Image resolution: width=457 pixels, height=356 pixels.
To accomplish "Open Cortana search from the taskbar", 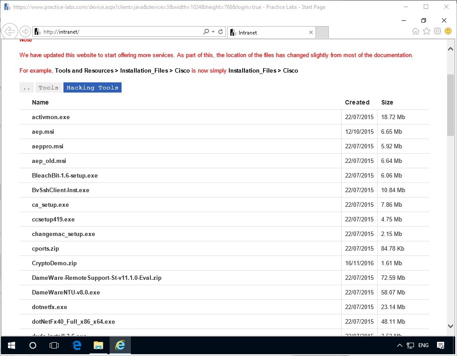I will (32, 345).
